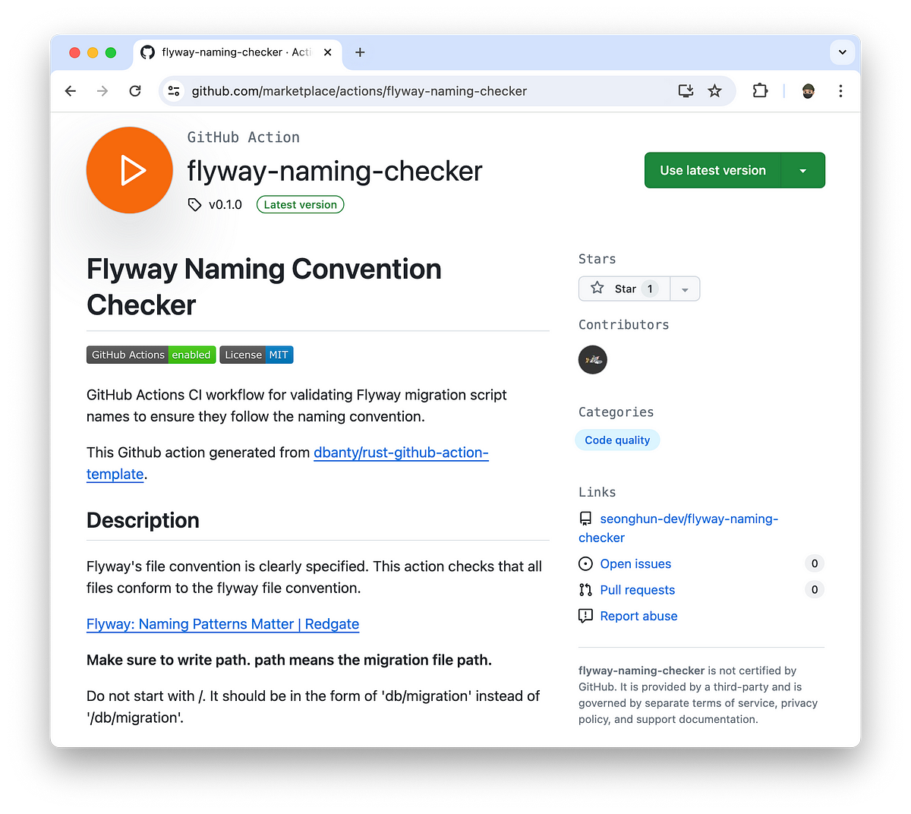Click the v0.1.0 version text

225,204
